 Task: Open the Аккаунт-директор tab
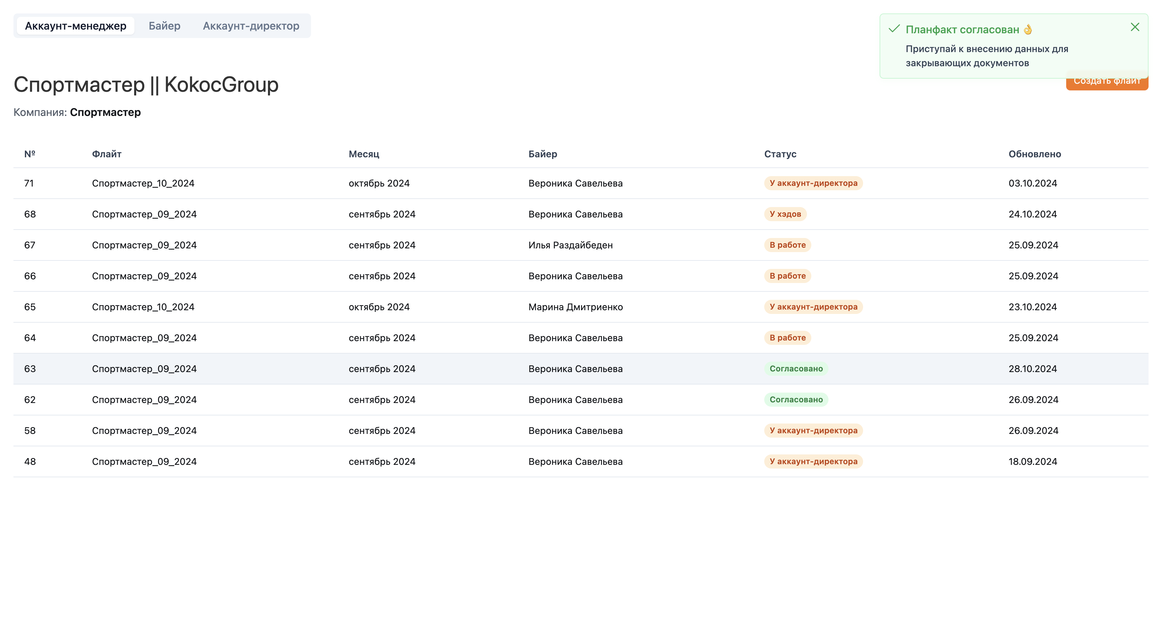251,26
